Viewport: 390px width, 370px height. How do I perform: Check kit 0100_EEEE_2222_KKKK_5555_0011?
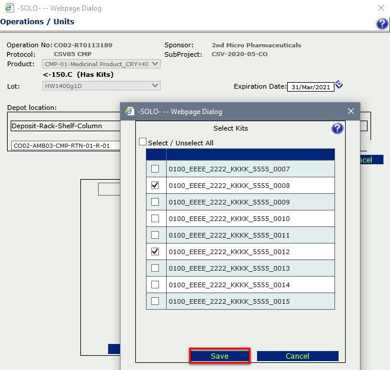click(155, 235)
